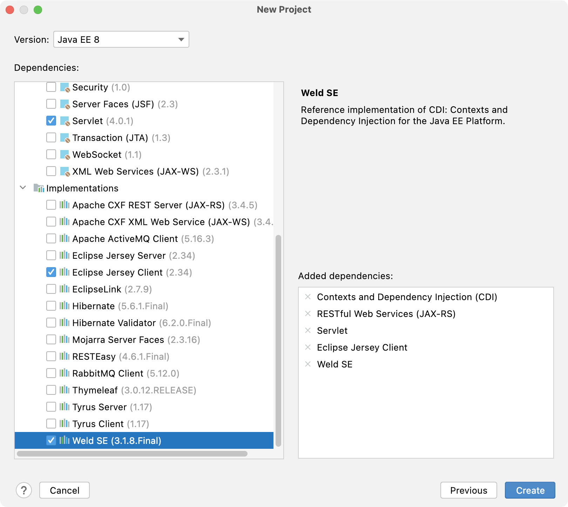This screenshot has height=507, width=568.
Task: Click the Tyrus Server library icon
Action: tap(65, 407)
